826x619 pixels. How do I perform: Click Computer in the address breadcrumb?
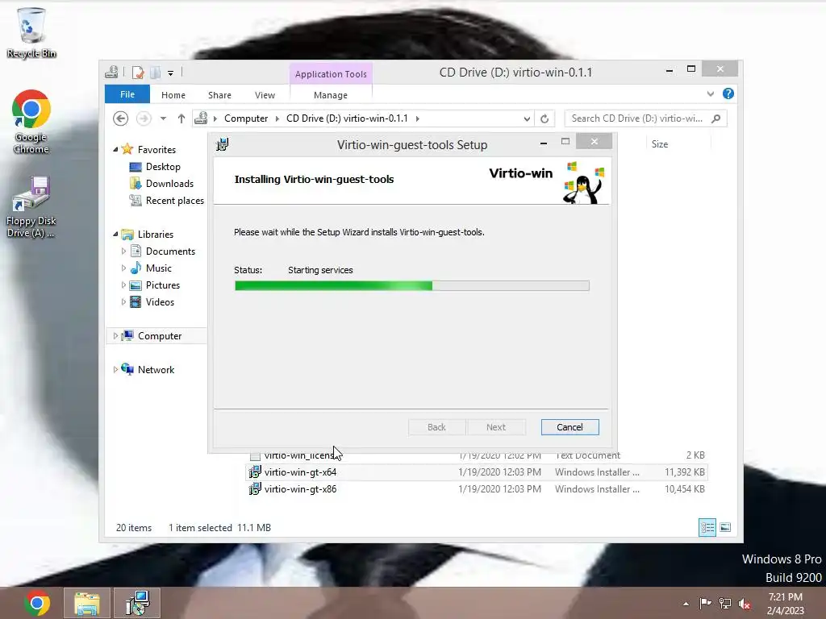coord(246,118)
